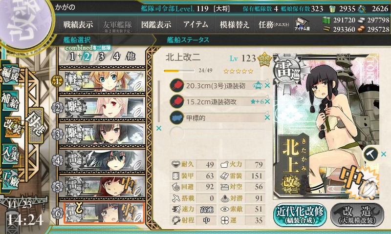Click the empty fourth equipment slot

coord(217,133)
